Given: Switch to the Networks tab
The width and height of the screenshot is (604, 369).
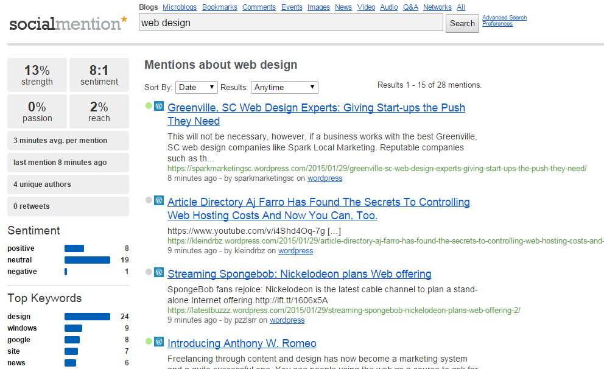Looking at the screenshot, I should coord(437,7).
